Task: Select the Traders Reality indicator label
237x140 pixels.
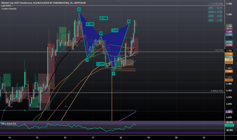Action: tap(9, 9)
